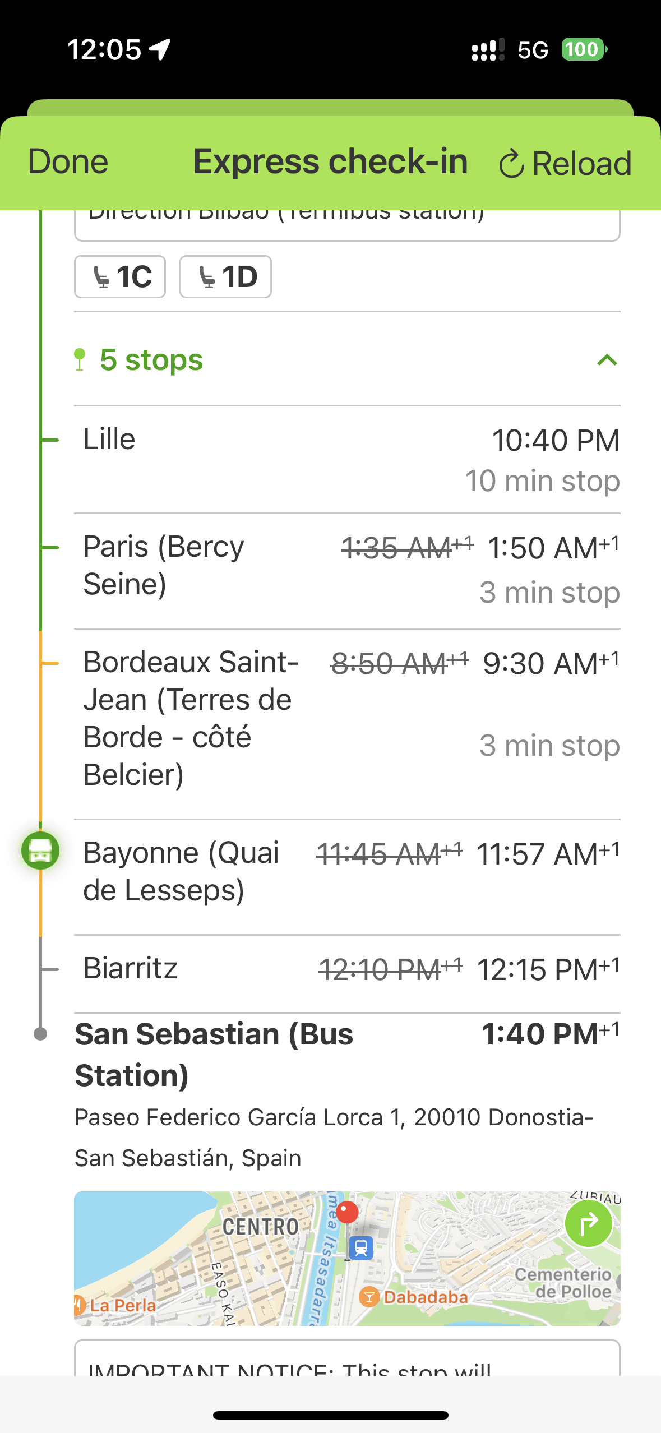Collapse the 5 stops list chevron
Image resolution: width=661 pixels, height=1433 pixels.
tap(607, 360)
